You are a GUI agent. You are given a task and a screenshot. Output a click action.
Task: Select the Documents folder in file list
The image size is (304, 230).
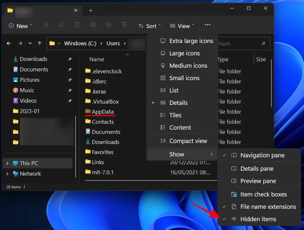(x=103, y=132)
